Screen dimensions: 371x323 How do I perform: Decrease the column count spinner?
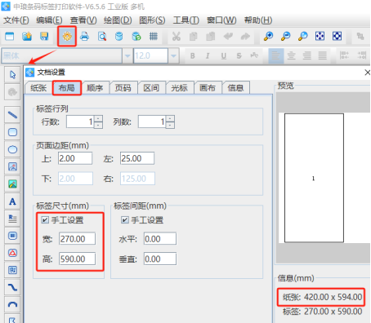coord(170,125)
